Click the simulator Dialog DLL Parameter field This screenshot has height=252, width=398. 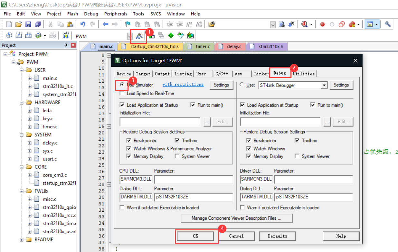[x=193, y=197]
